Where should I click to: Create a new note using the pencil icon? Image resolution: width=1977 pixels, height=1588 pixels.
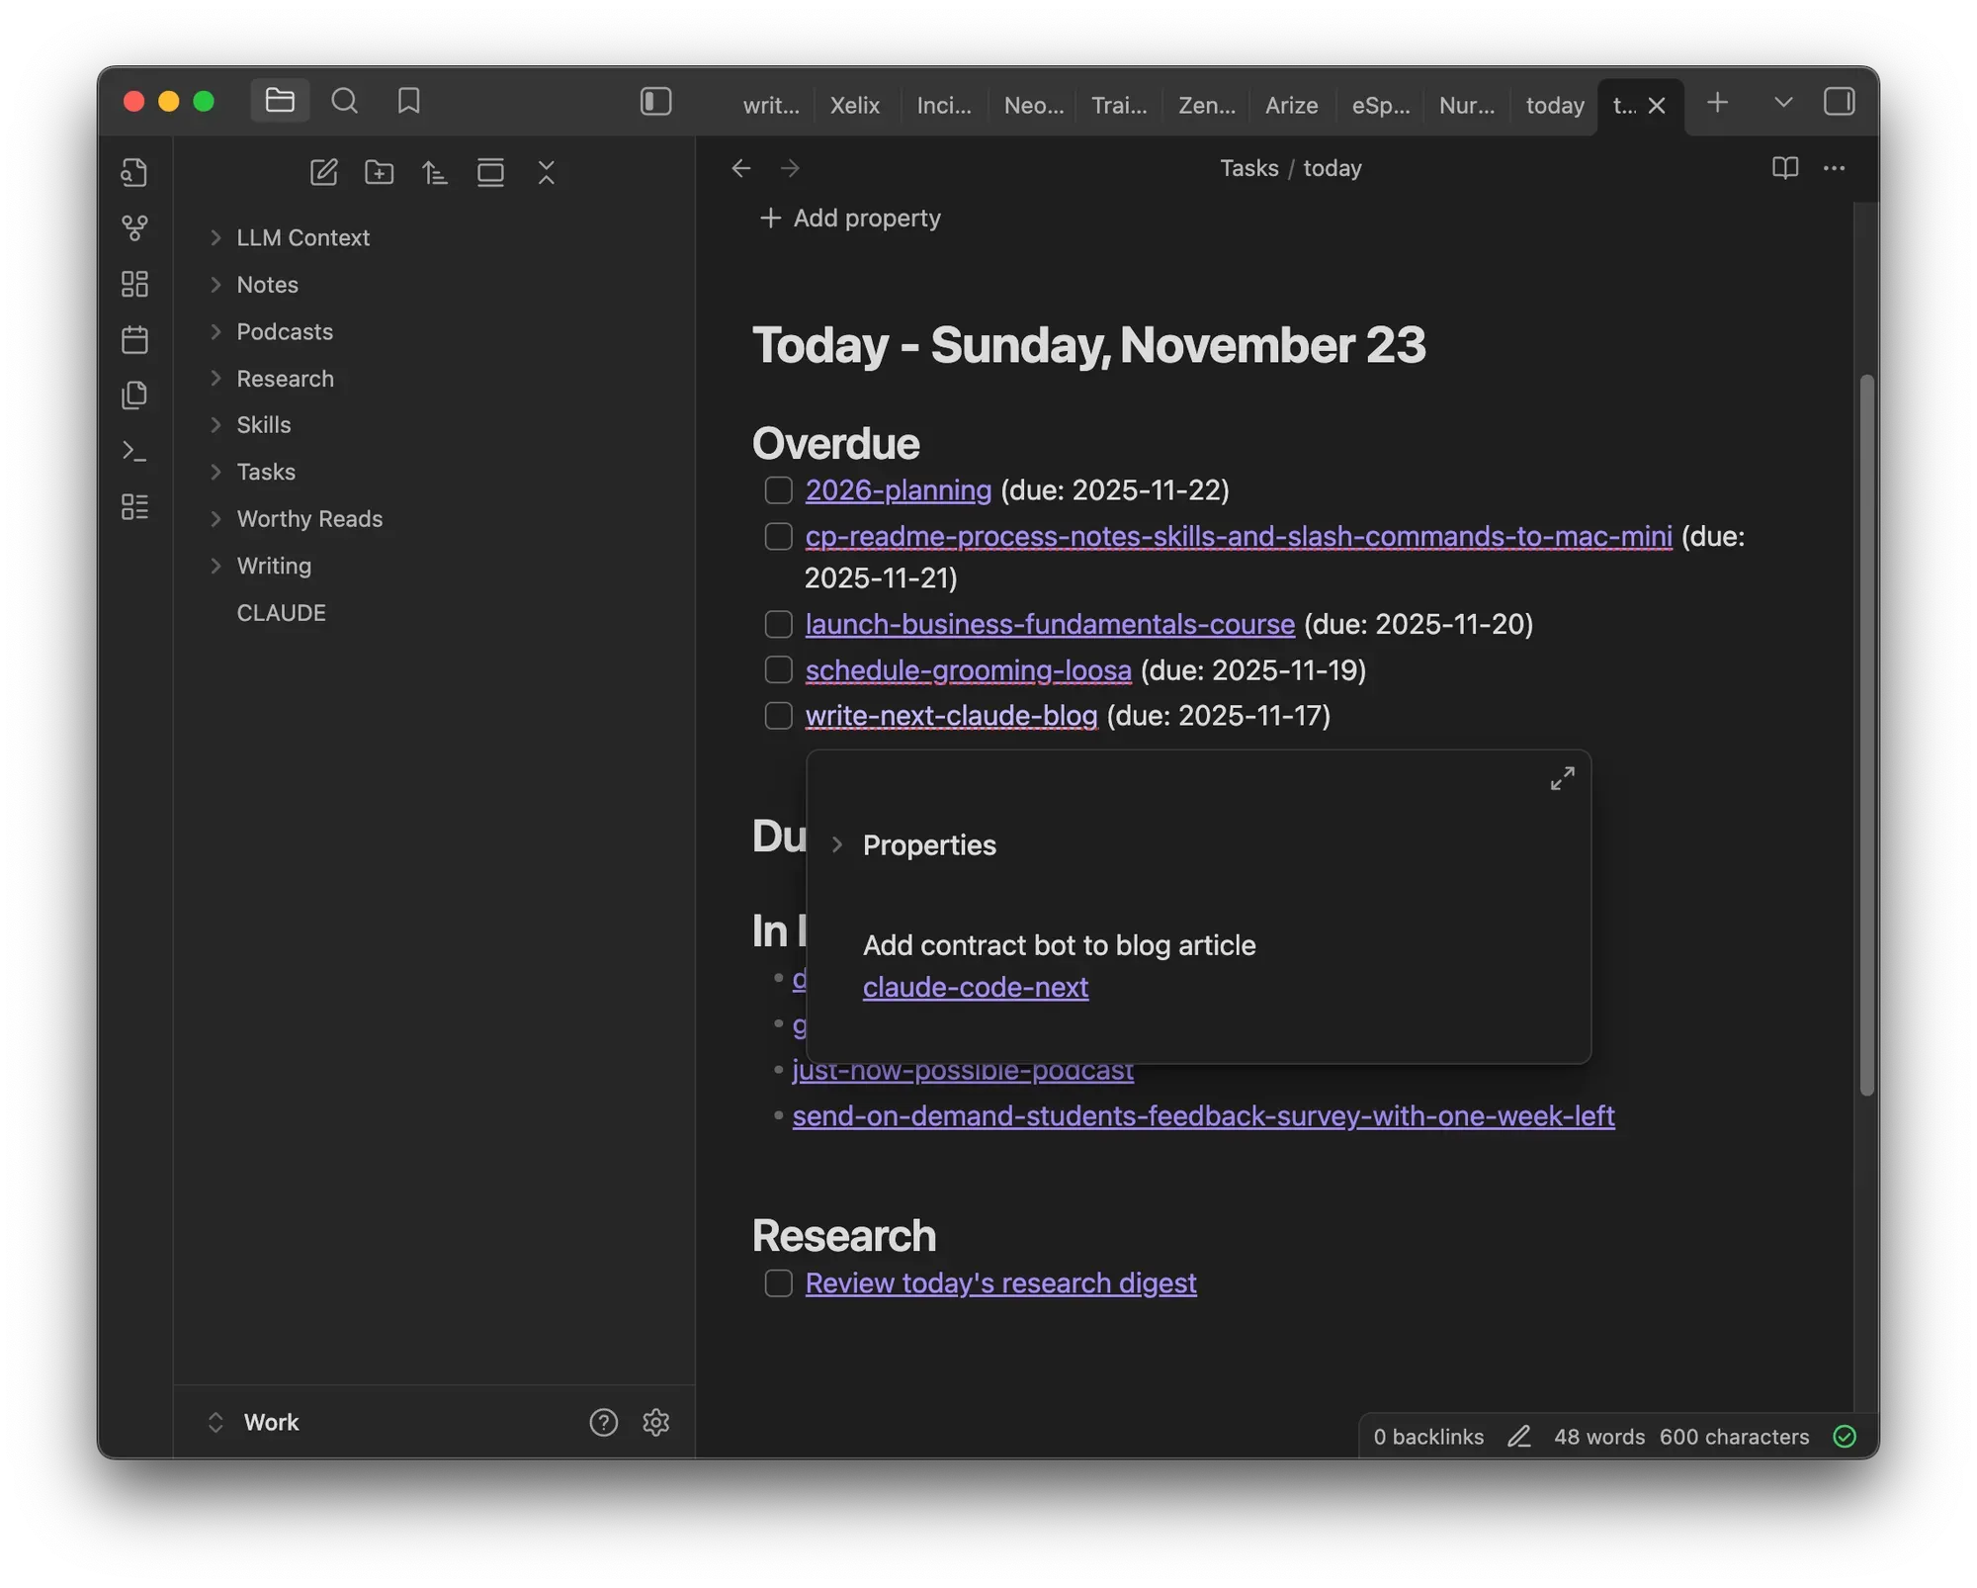[323, 172]
